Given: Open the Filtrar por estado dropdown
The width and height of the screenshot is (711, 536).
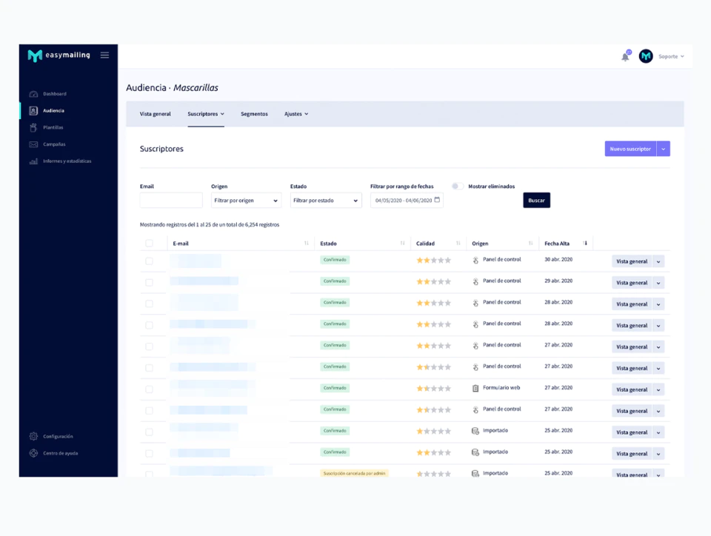Looking at the screenshot, I should tap(326, 201).
